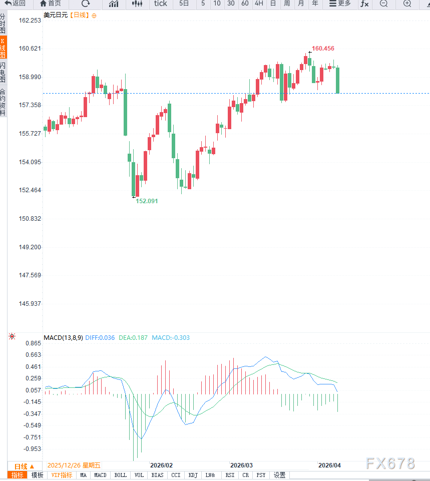
Task: Click the 返回 back arrow button
Action: (x=15, y=4)
